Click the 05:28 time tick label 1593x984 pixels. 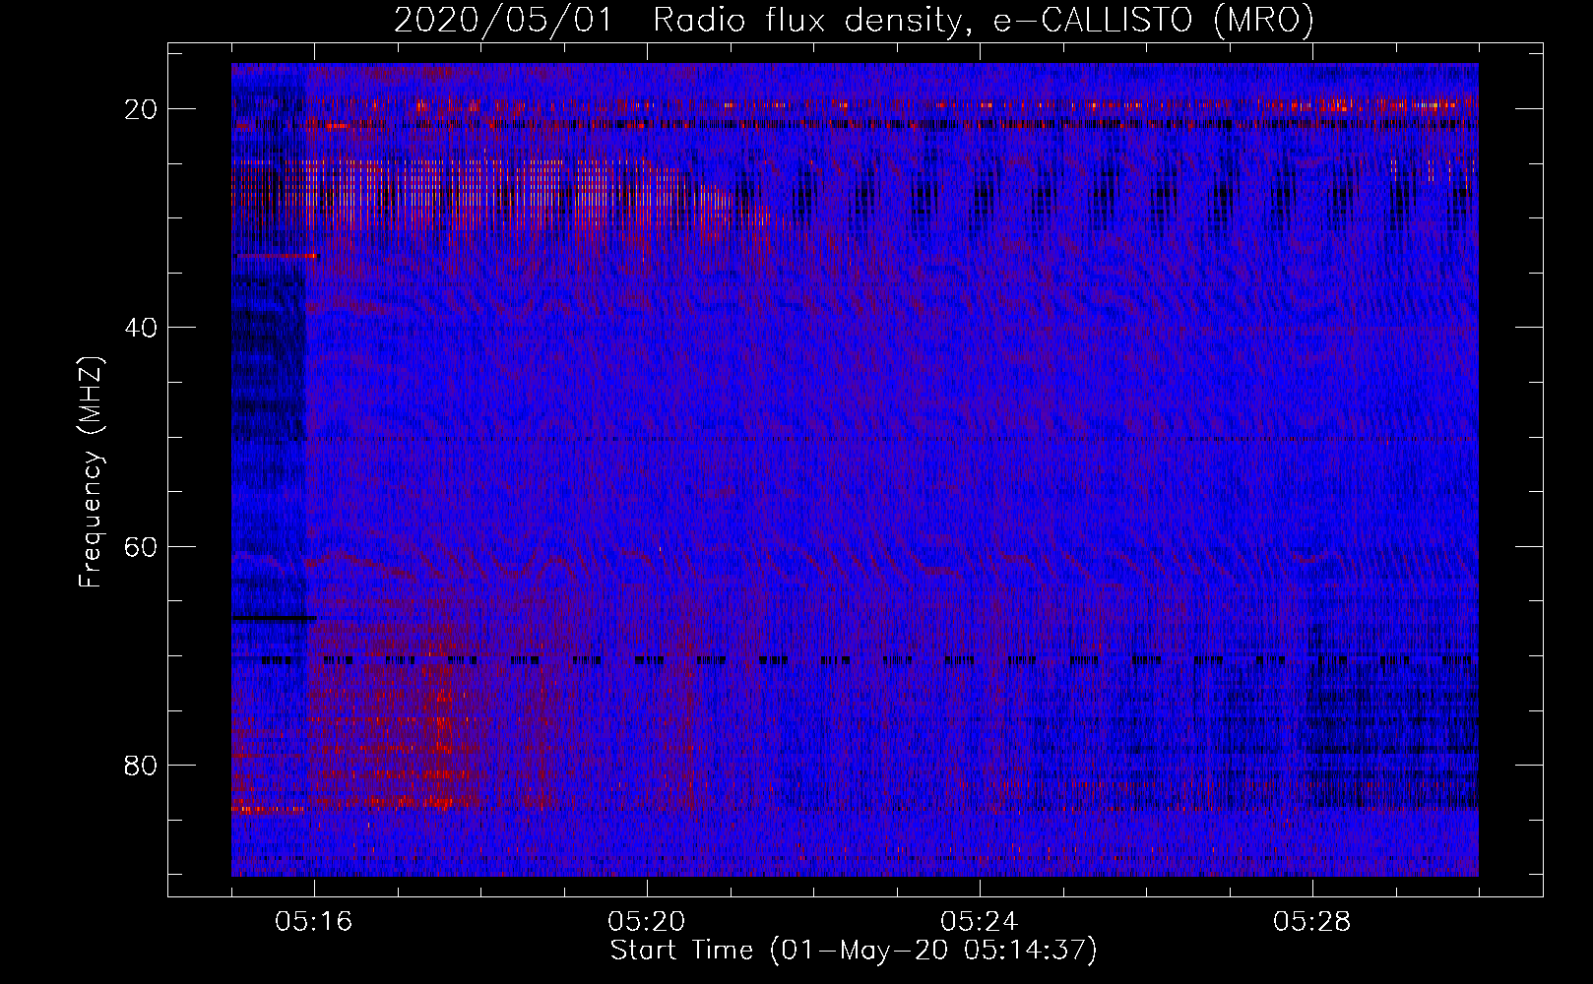1312,922
